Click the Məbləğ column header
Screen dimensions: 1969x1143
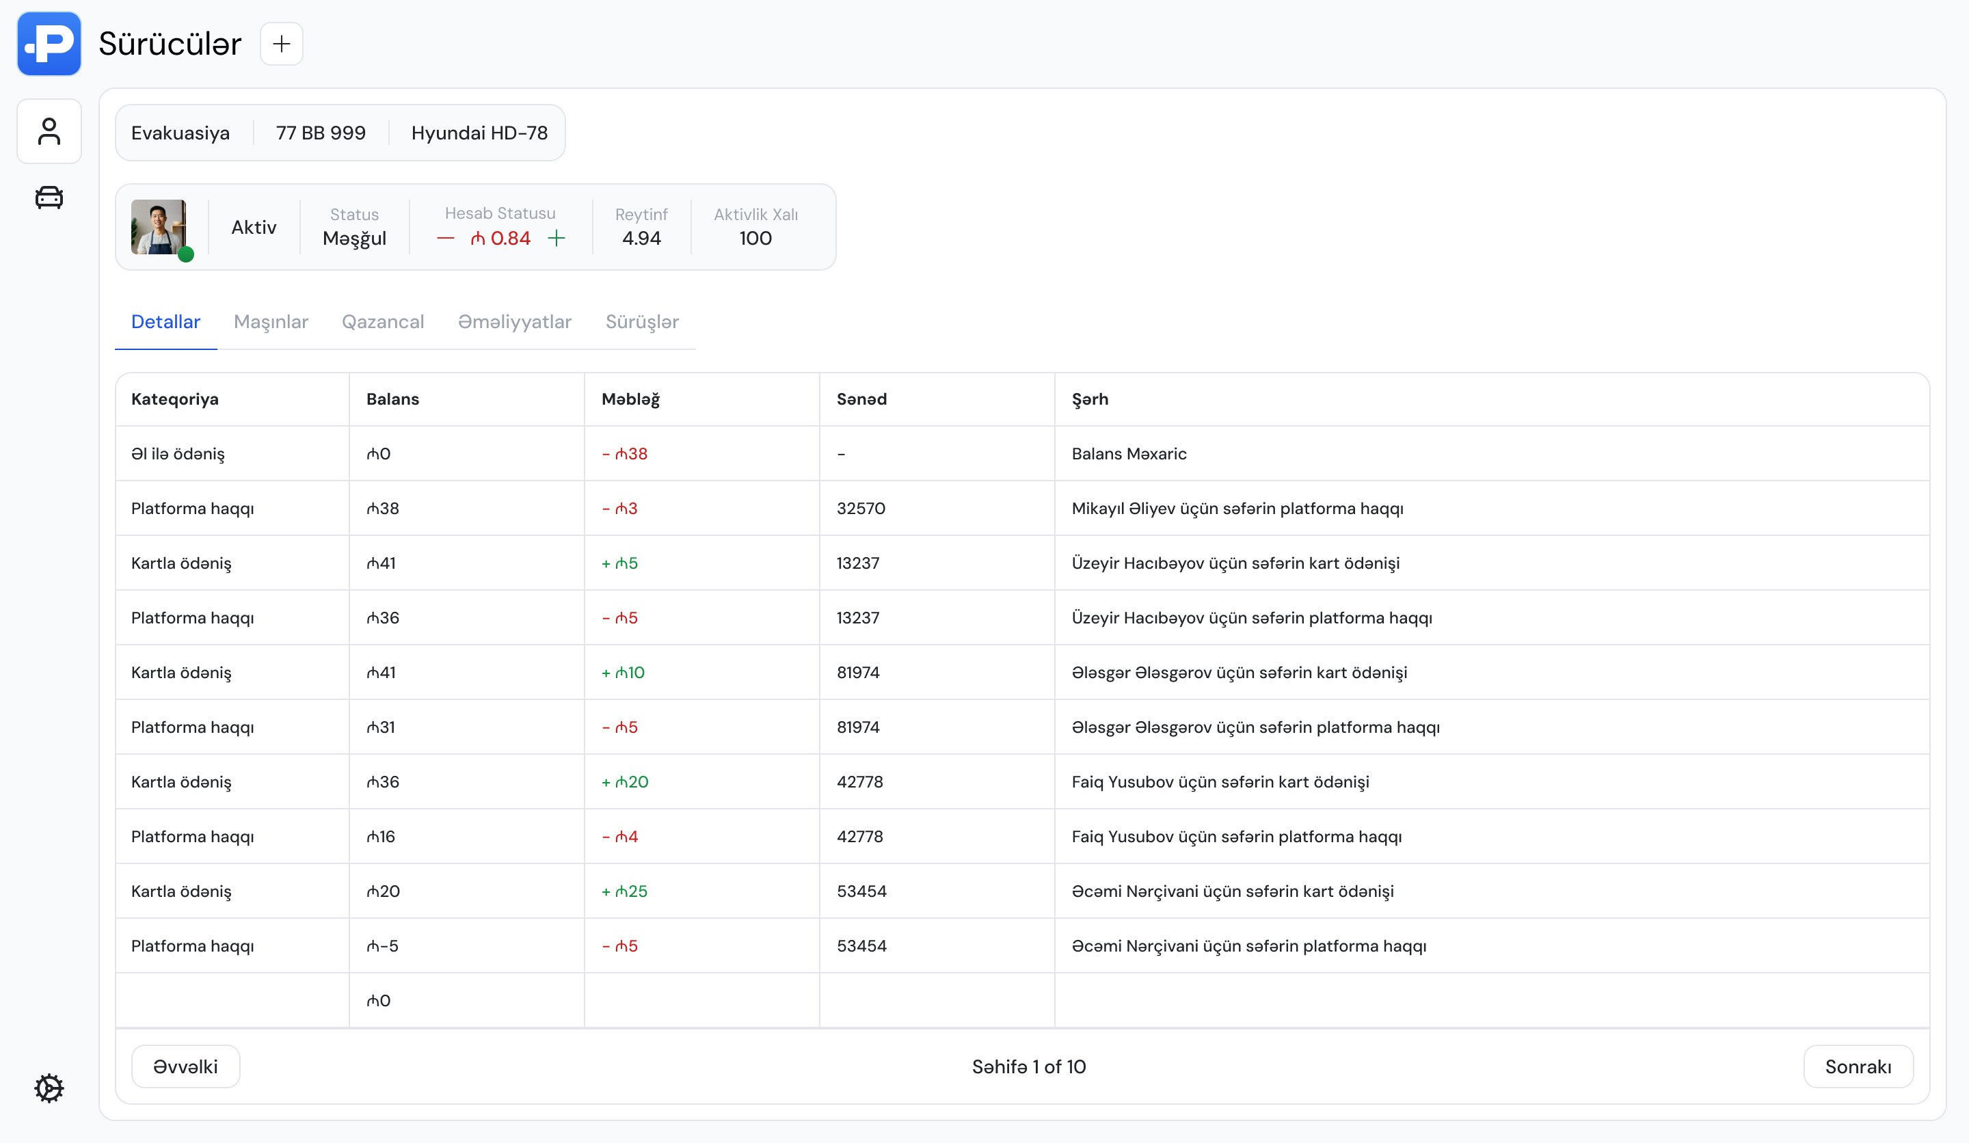click(x=630, y=399)
